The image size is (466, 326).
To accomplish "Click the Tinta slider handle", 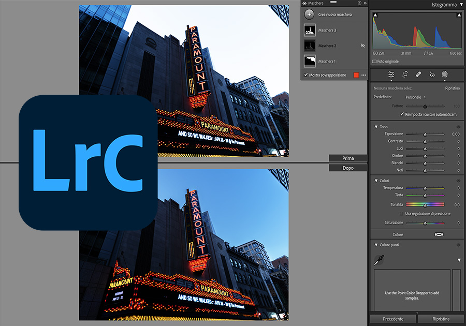I will coord(425,196).
